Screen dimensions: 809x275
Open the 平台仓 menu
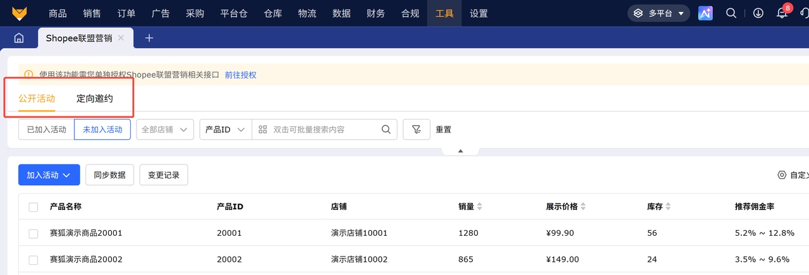click(234, 13)
